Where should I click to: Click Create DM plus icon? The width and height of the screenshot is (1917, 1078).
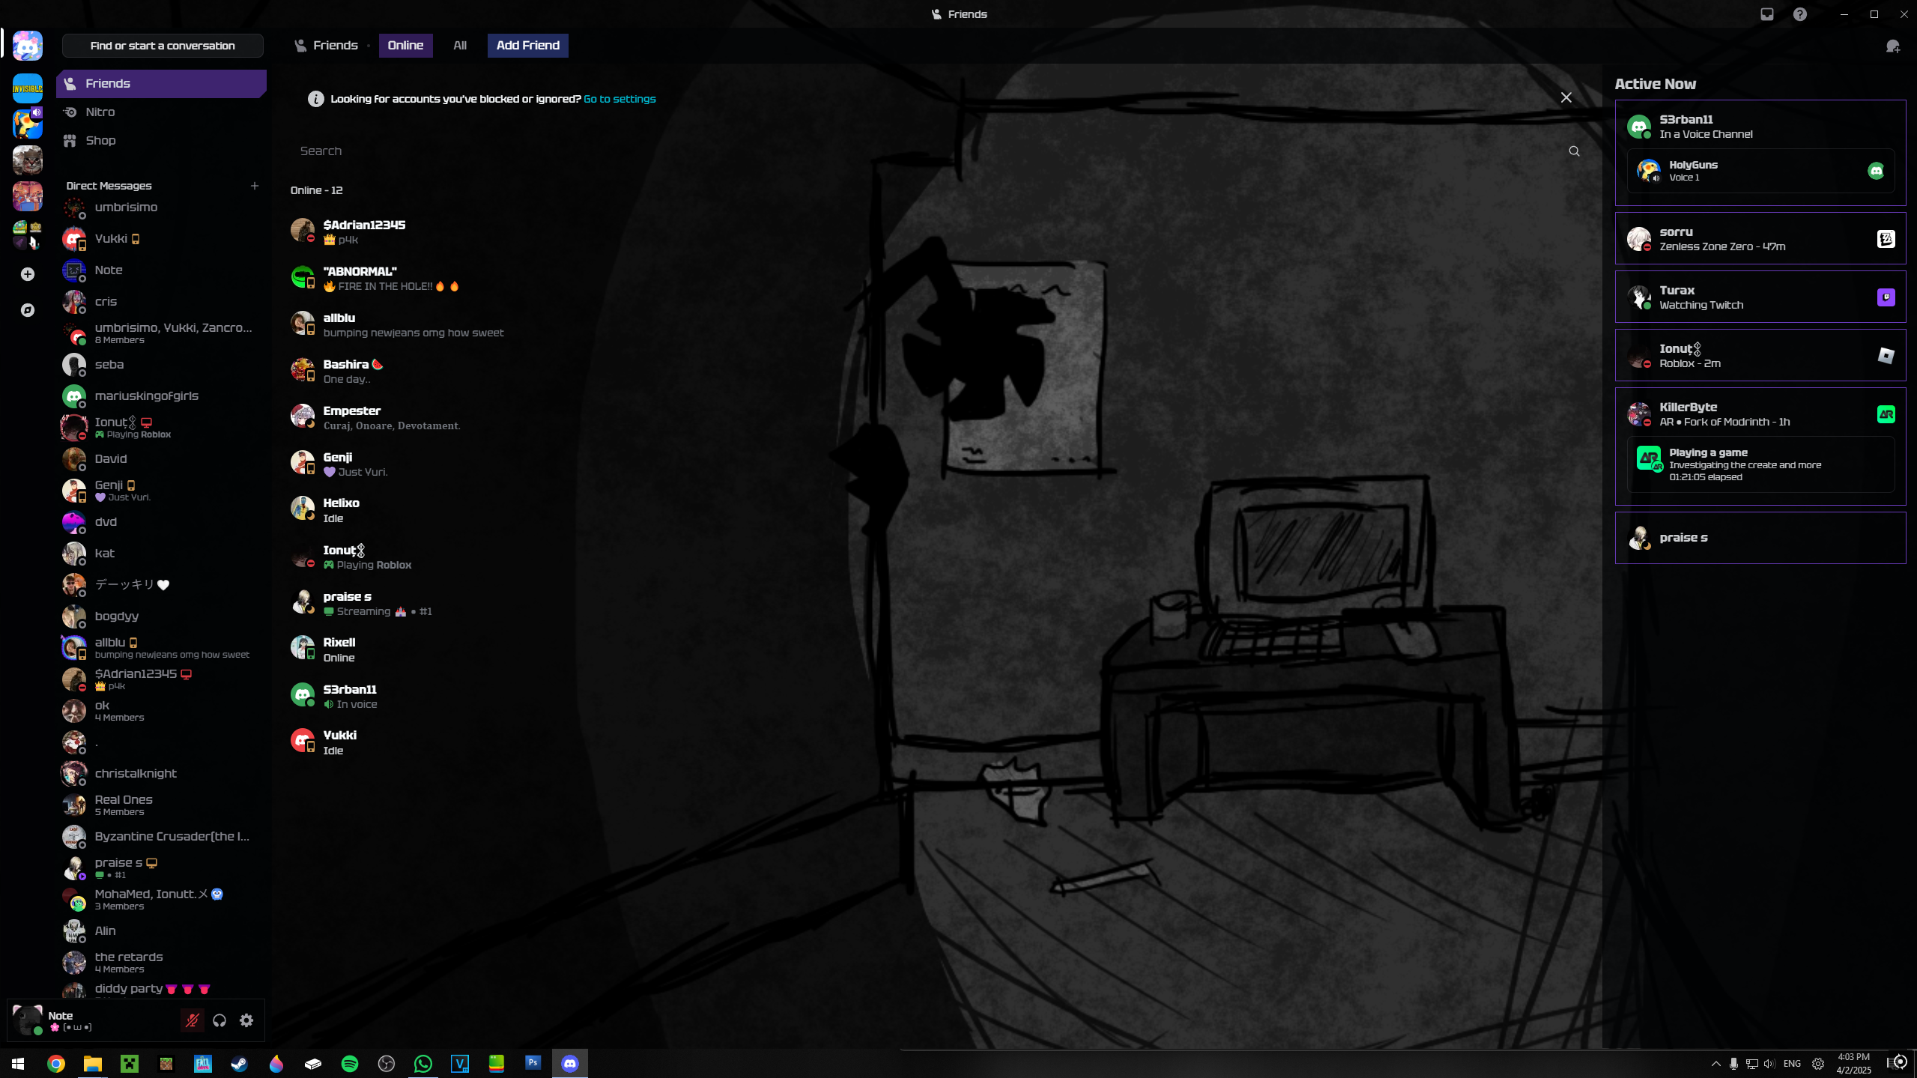[x=255, y=186]
